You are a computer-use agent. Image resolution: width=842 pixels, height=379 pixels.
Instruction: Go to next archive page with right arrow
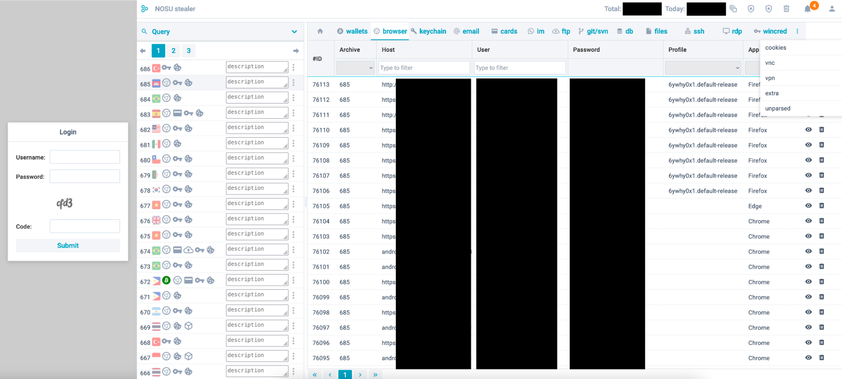(296, 51)
